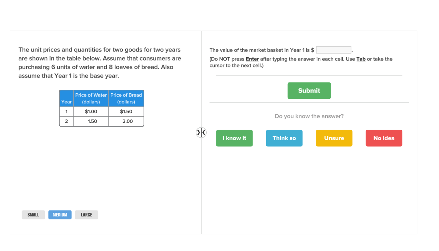Click the Year column header

pyautogui.click(x=66, y=102)
